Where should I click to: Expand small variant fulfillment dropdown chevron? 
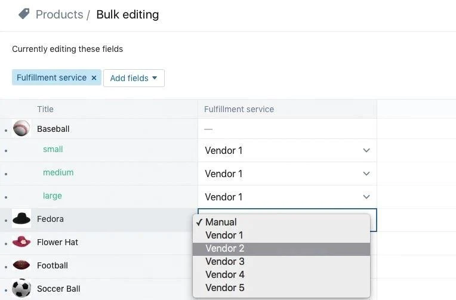(x=366, y=150)
